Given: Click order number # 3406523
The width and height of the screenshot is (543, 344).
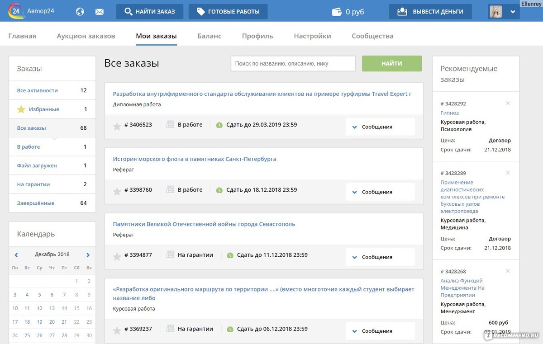Looking at the screenshot, I should click(x=138, y=125).
